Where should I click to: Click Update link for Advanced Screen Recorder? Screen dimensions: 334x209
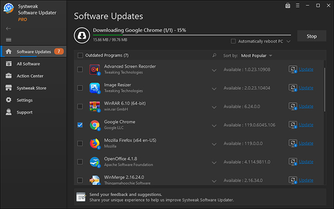pyautogui.click(x=306, y=69)
